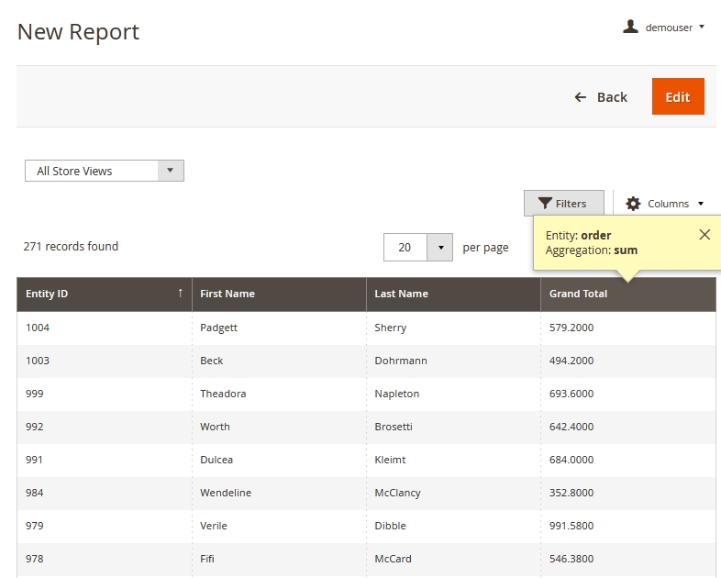Screen dimensions: 721x578
Task: Click the Entity ID sort arrow
Action: 180,294
